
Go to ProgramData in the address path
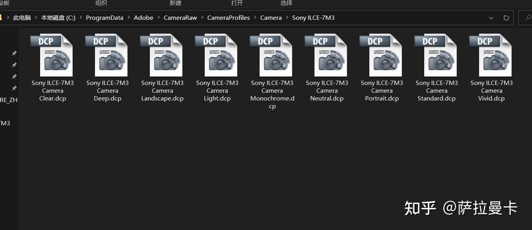point(105,18)
